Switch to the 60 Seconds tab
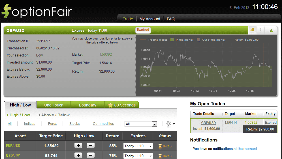Image resolution: width=282 pixels, height=159 pixels. [122, 105]
